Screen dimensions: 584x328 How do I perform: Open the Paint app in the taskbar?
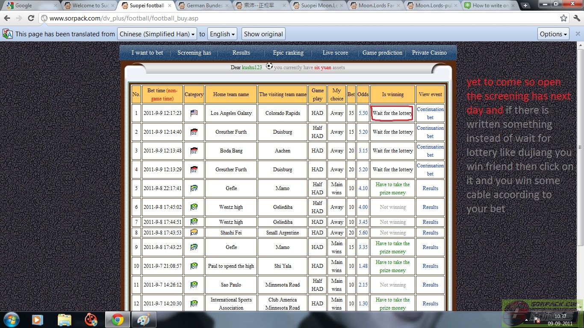coord(144,319)
